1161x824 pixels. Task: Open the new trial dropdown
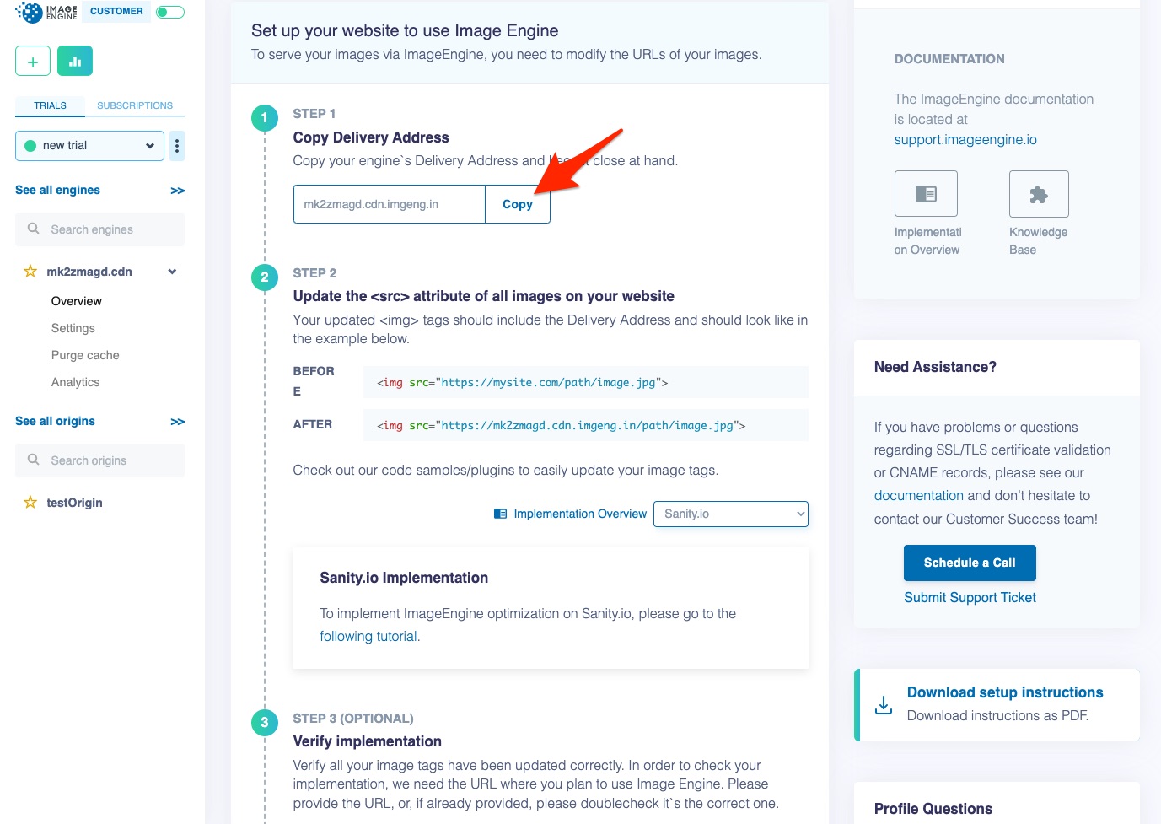coord(89,146)
